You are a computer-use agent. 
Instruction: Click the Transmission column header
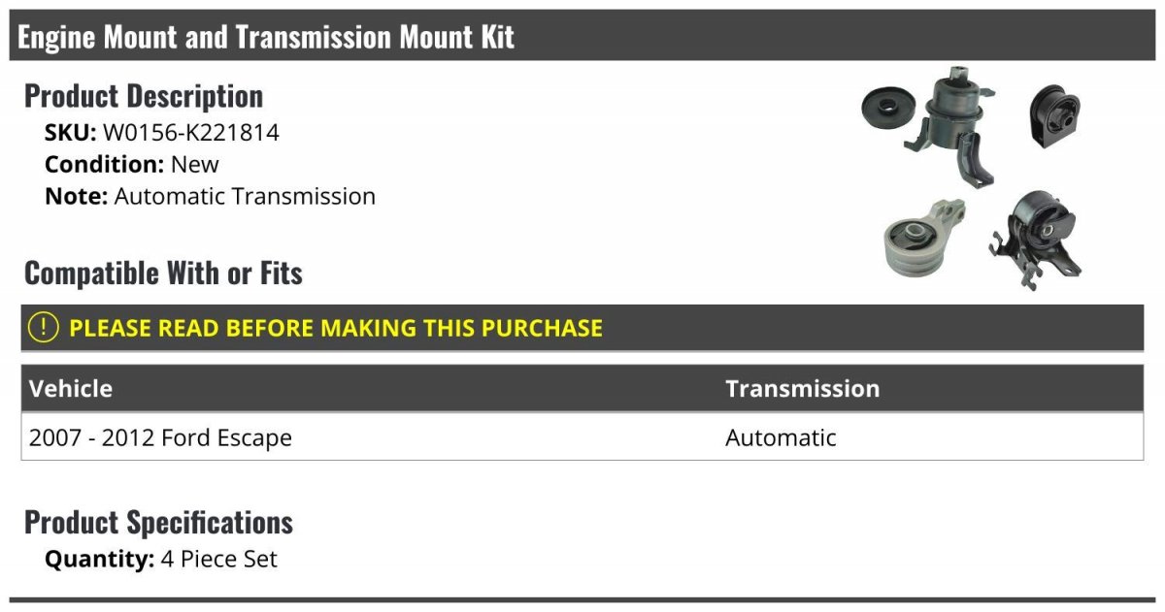[x=802, y=389]
